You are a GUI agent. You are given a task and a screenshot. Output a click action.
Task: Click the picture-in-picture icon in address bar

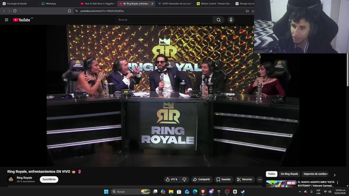(x=247, y=11)
